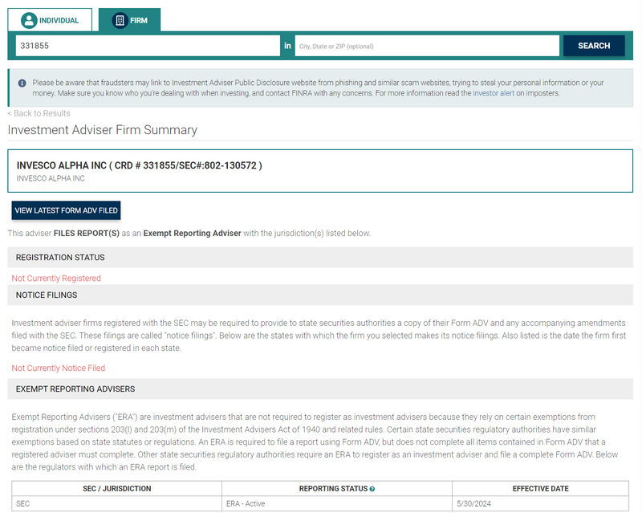Viewport: 642px width, 513px height.
Task: Click the REGISTRATION STATUS section header
Action: pyautogui.click(x=320, y=258)
